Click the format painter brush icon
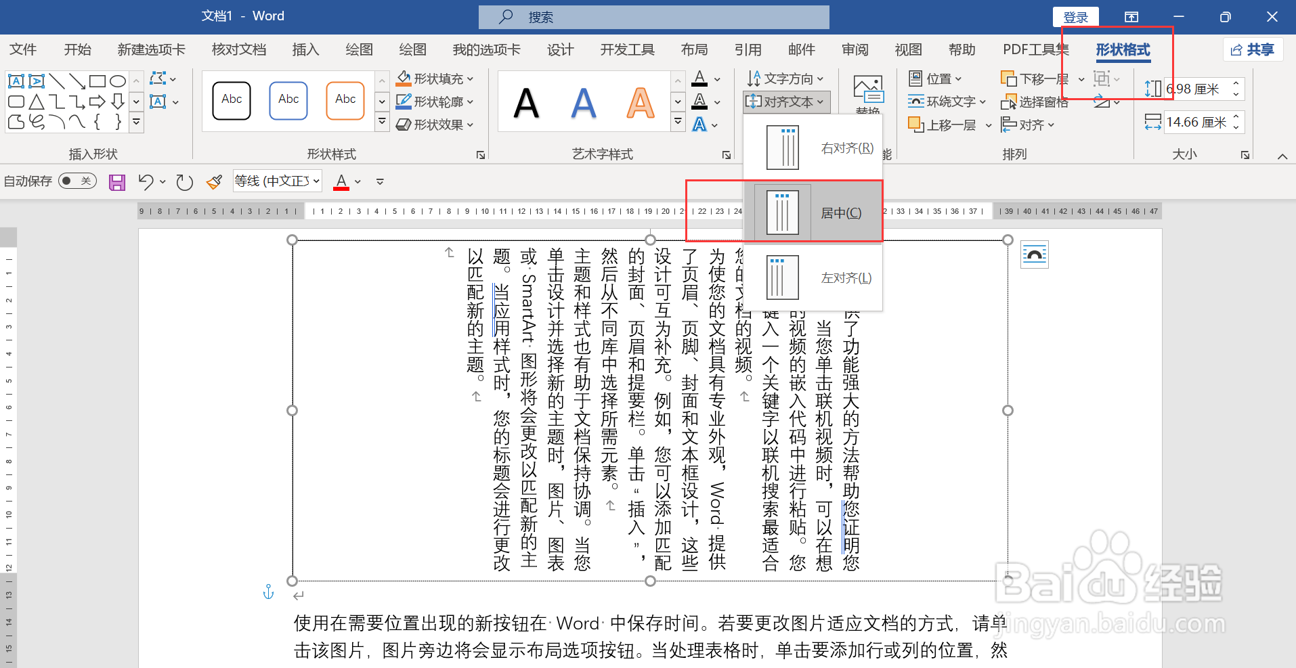This screenshot has height=668, width=1296. 215,181
